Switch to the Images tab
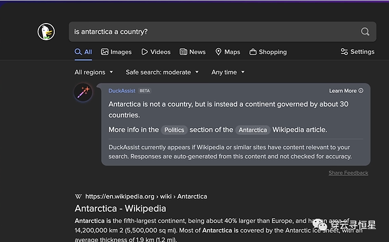Screen dimensions: 389x242 (x=116, y=52)
